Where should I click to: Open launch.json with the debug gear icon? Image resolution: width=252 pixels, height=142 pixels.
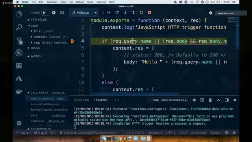(x=54, y=13)
